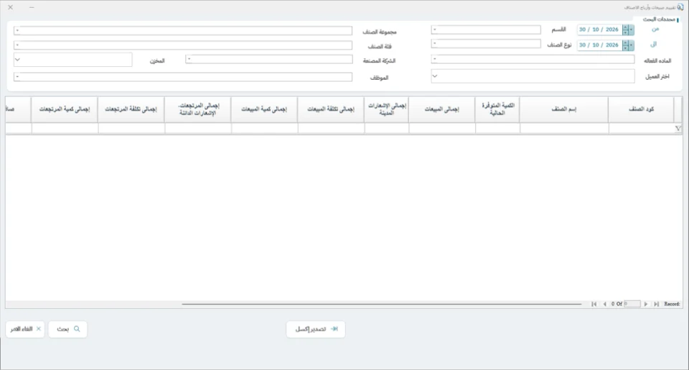Open the الماده الفعاله dropdown field
The image size is (689, 370).
pos(533,59)
